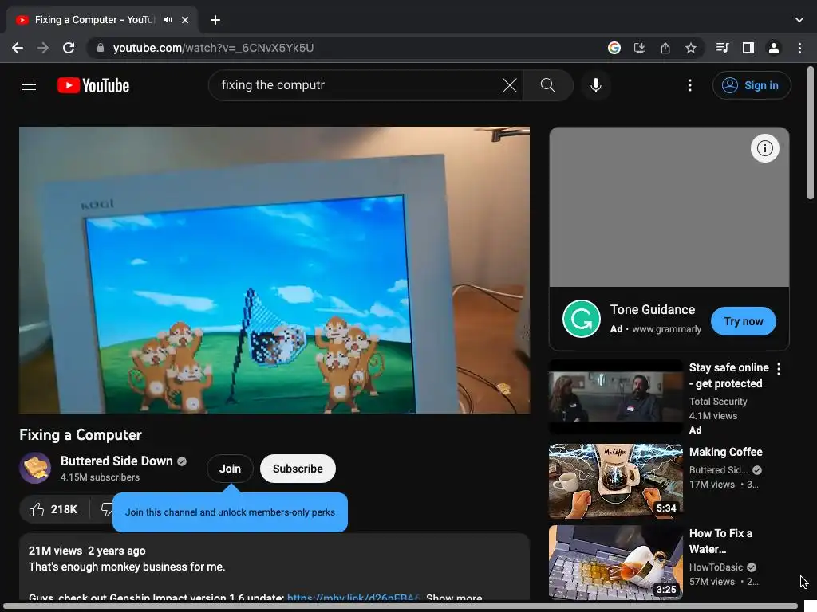Click the Try now ad button

(x=743, y=321)
